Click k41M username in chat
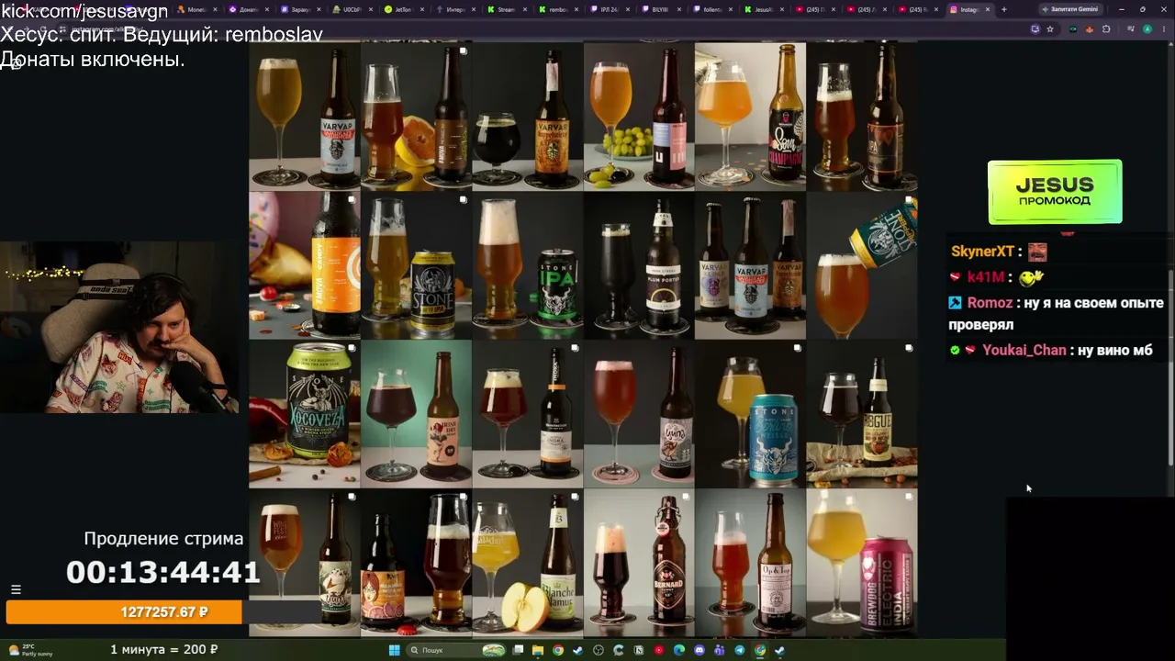Viewport: 1175px width, 661px height. [x=986, y=277]
